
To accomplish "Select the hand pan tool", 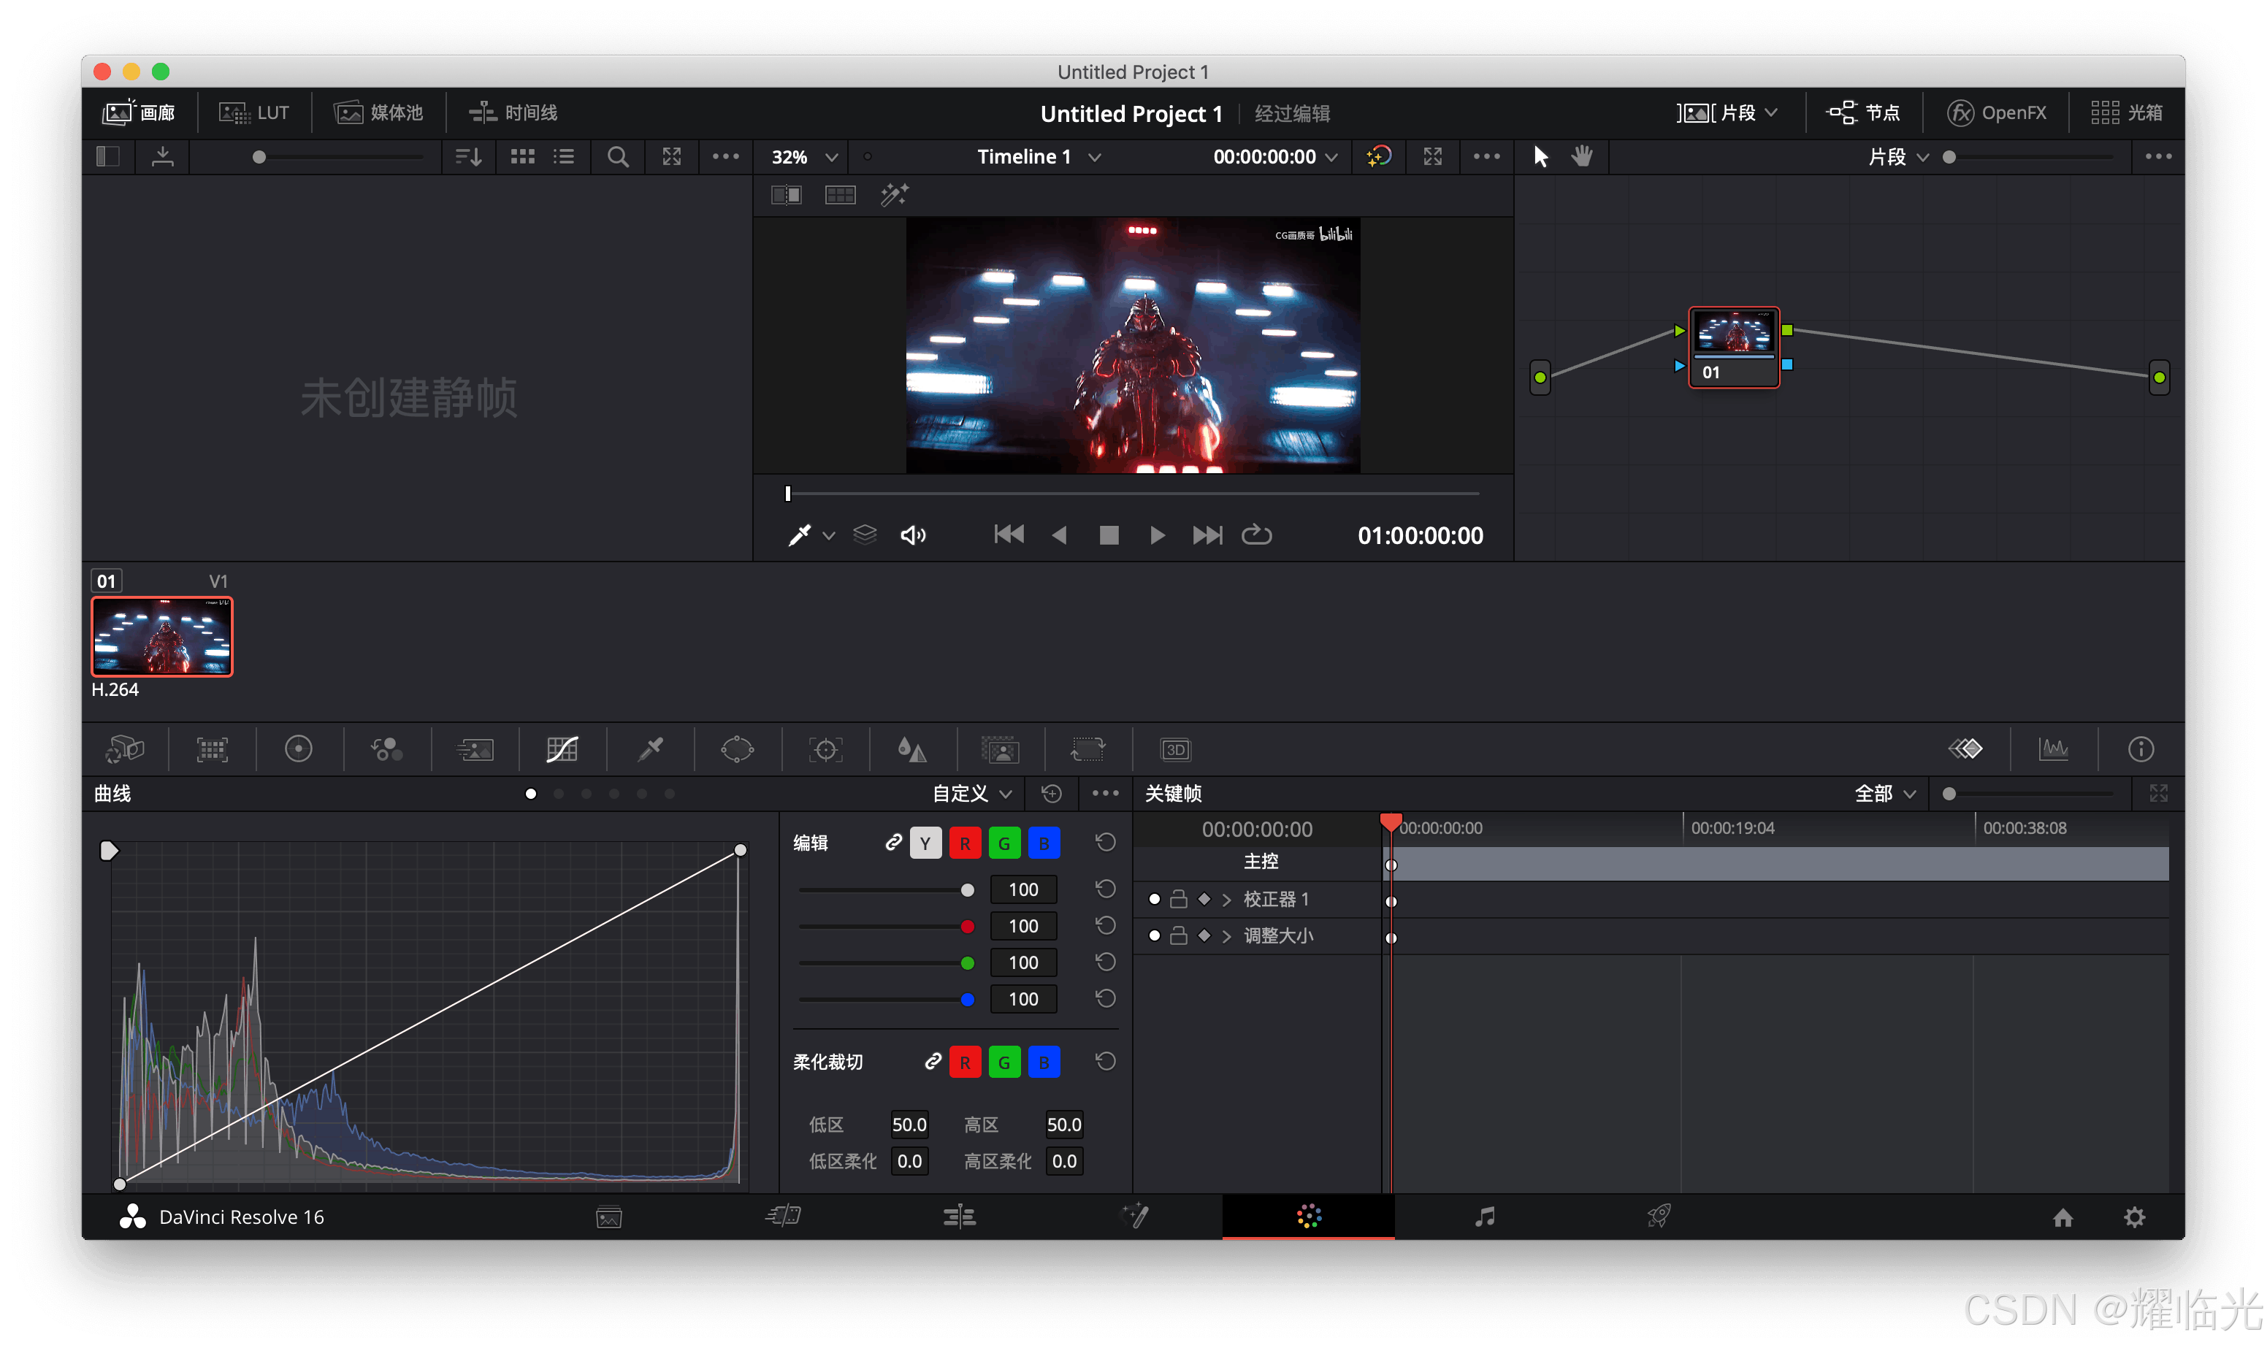I will [x=1582, y=156].
